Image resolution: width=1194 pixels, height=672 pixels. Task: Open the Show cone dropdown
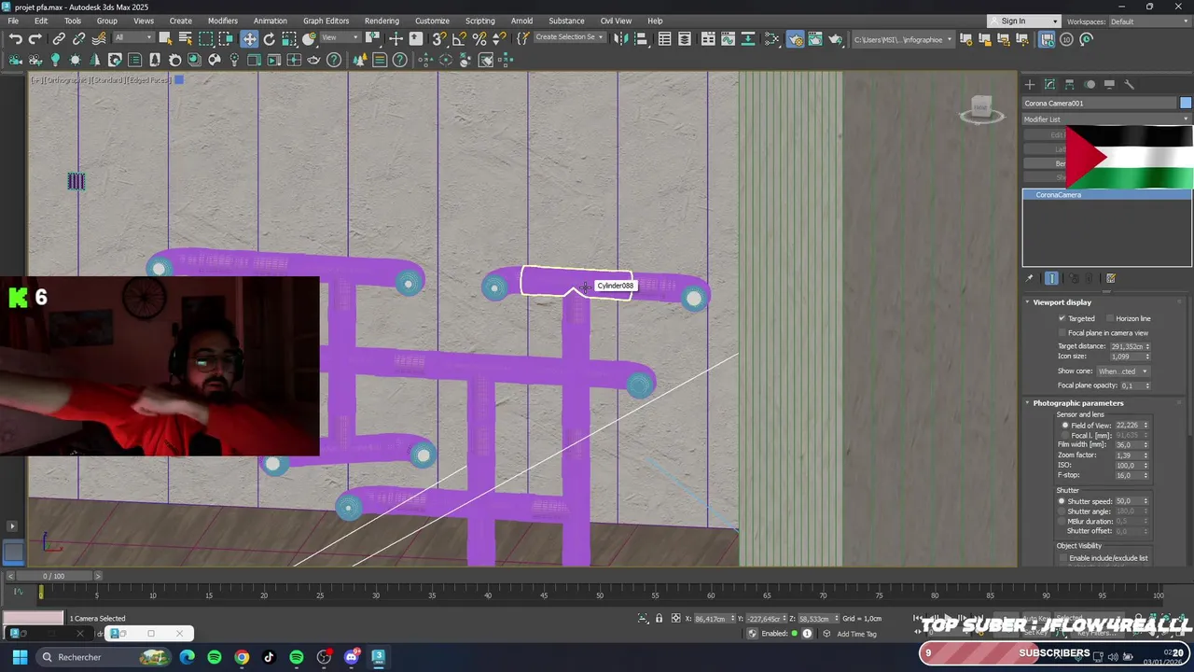[x=1122, y=371]
